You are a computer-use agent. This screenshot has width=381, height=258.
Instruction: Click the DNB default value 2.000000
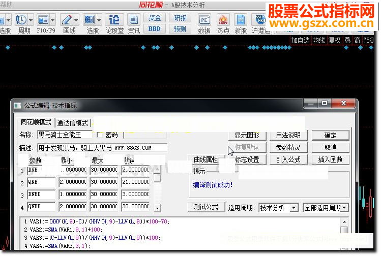point(135,170)
